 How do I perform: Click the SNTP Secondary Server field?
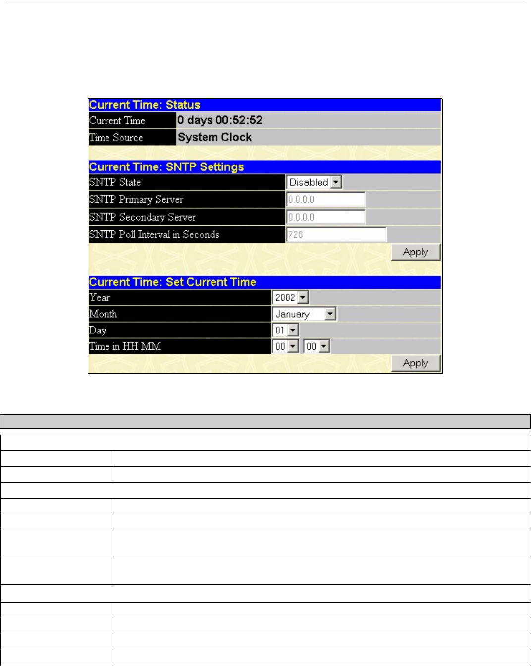(325, 217)
